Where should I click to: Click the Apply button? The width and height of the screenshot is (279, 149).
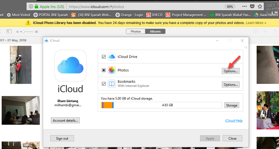(210, 138)
